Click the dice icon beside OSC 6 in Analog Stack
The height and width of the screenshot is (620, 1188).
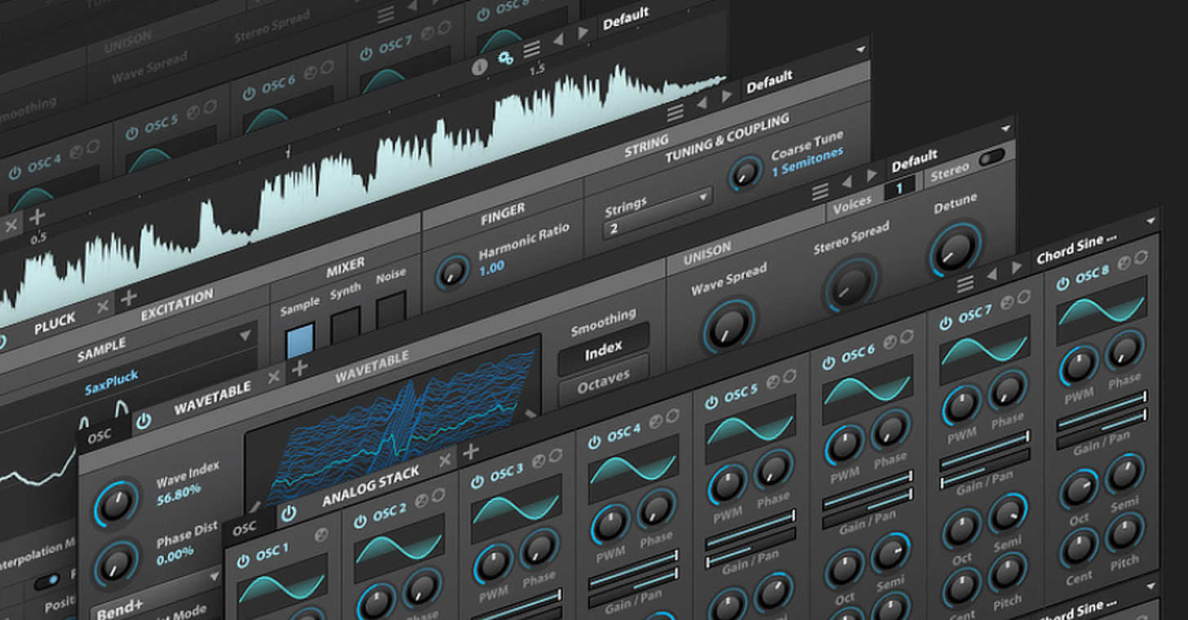point(889,343)
